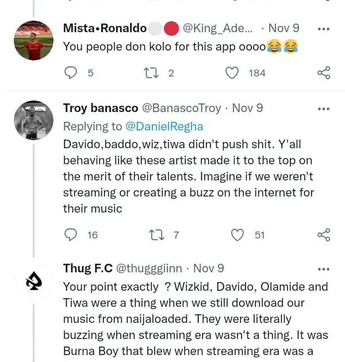The width and height of the screenshot is (345, 362).
Task: Open Thug F.C's spade avatar
Action: pyautogui.click(x=33, y=281)
